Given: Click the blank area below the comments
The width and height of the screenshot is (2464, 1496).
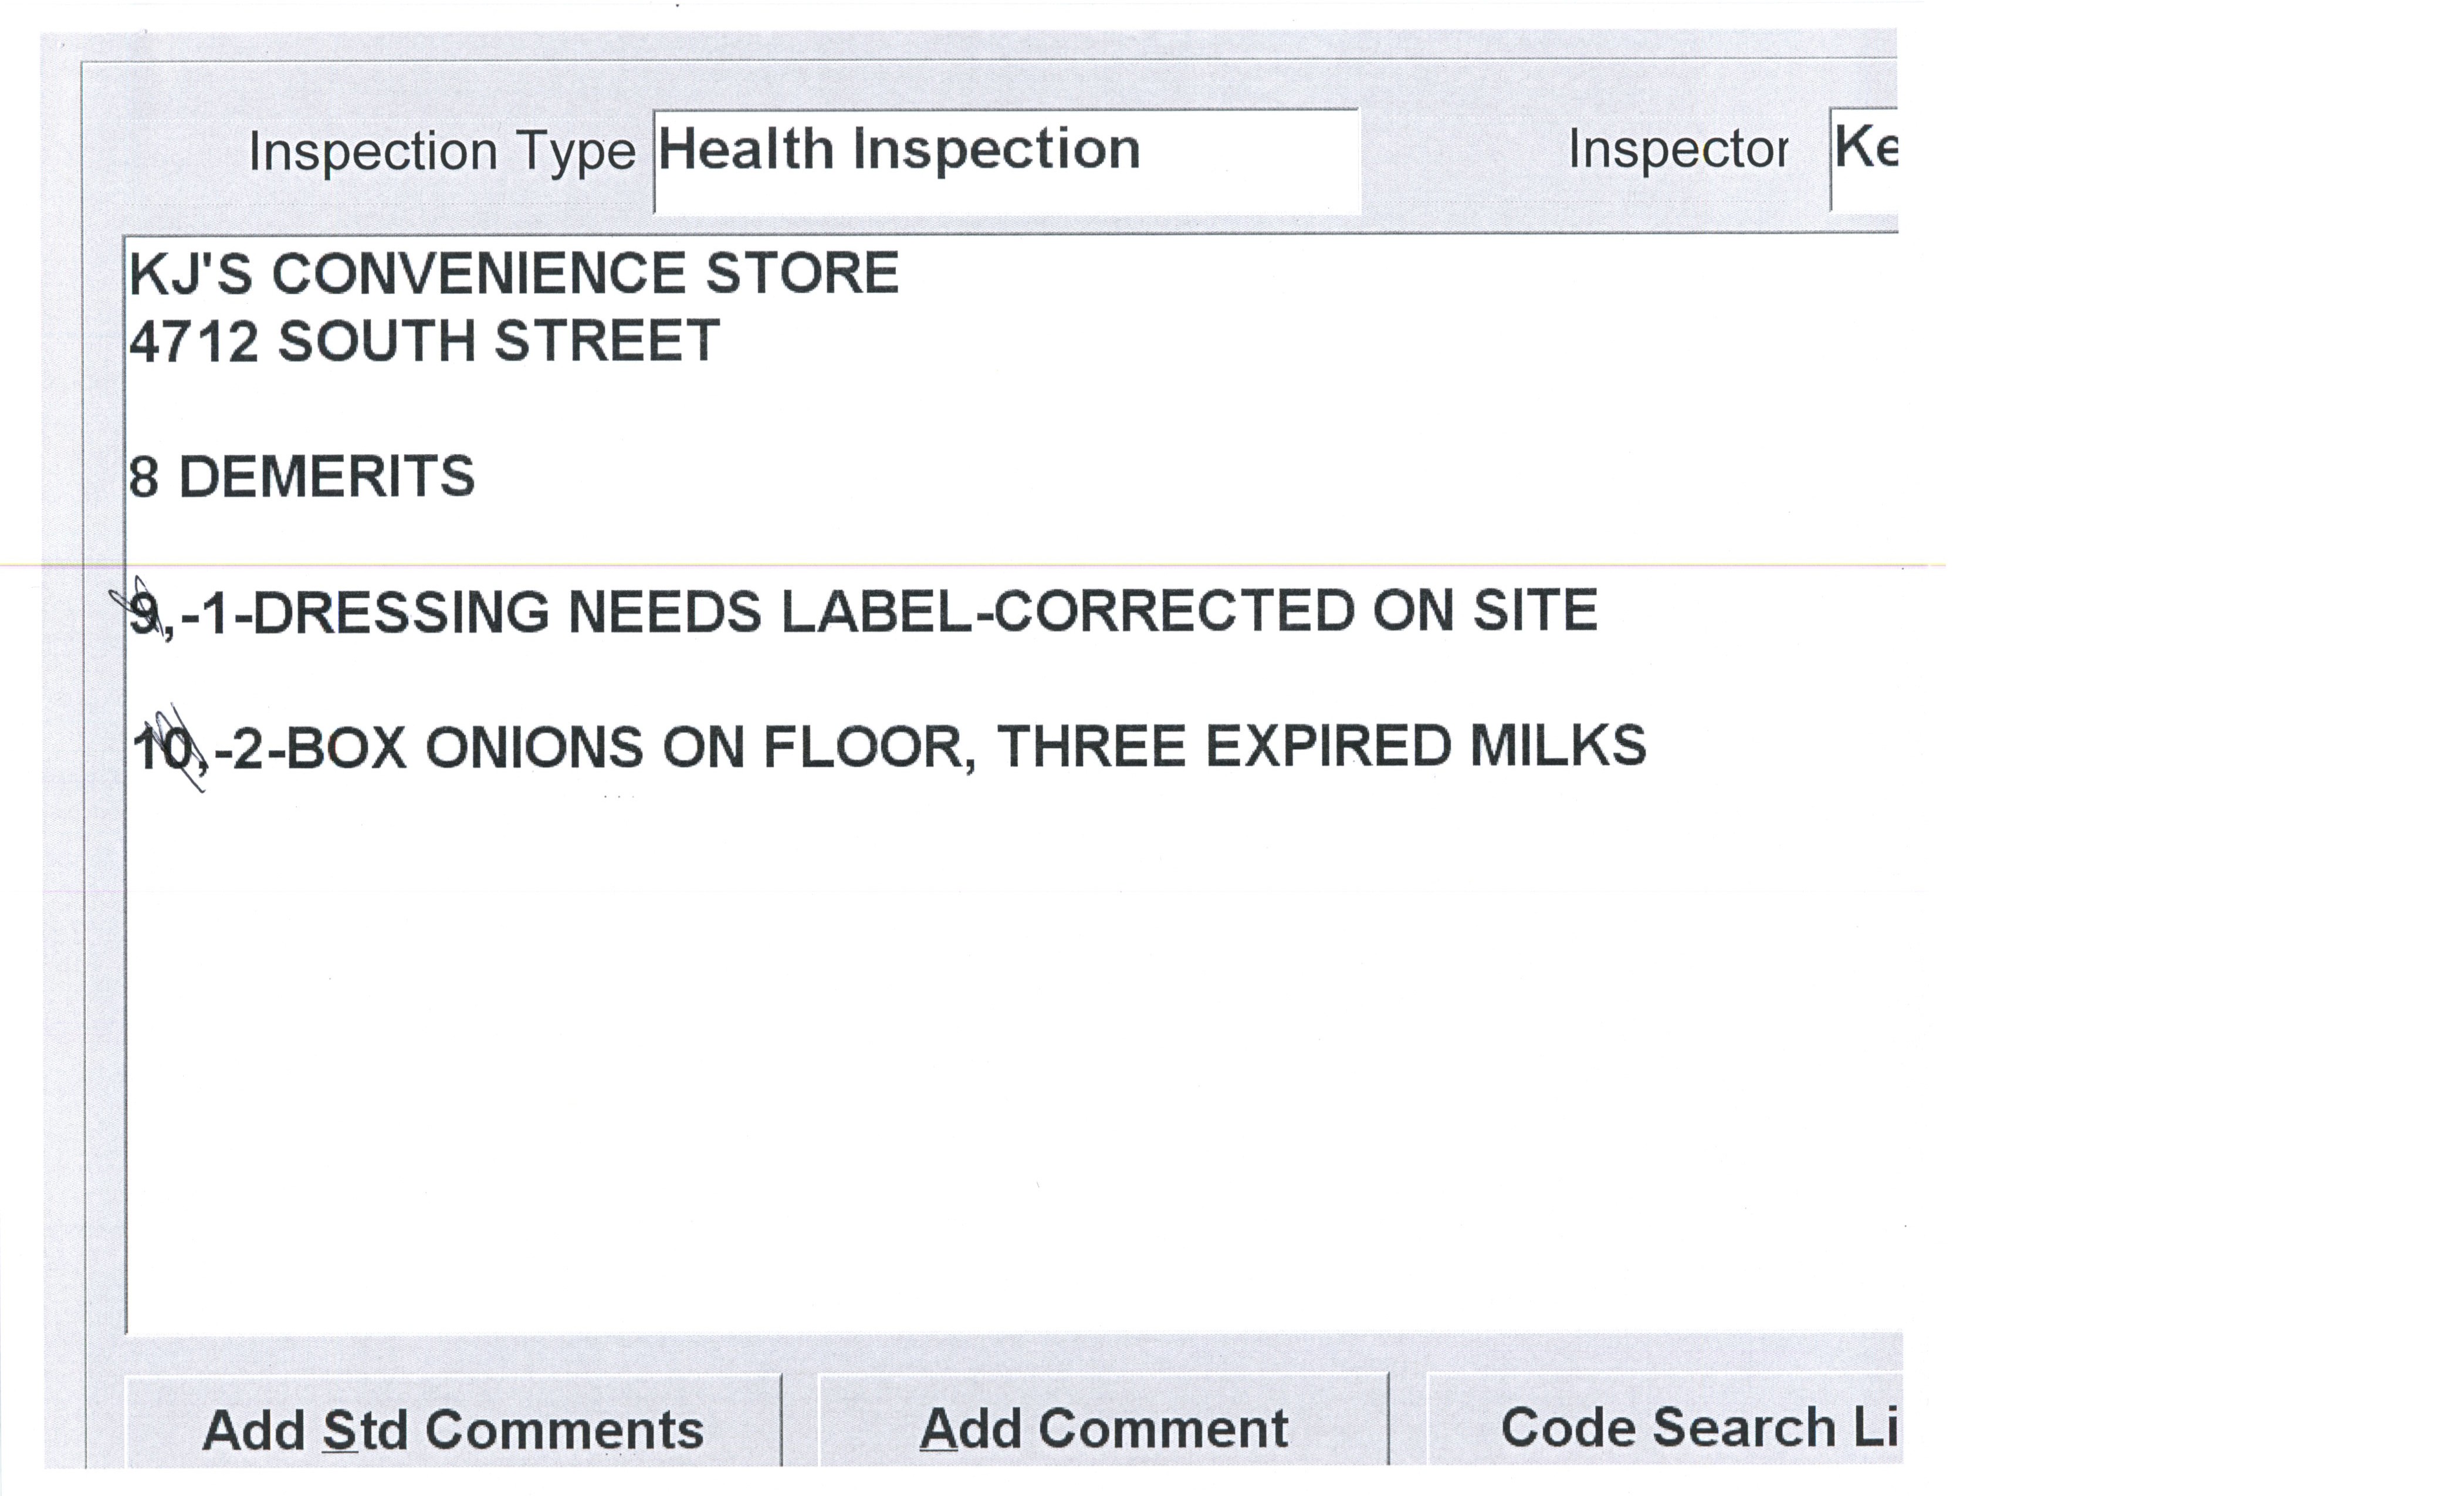Looking at the screenshot, I should pos(1000,1050).
